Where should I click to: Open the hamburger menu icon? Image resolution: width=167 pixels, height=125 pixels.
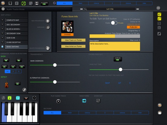click(x=158, y=8)
